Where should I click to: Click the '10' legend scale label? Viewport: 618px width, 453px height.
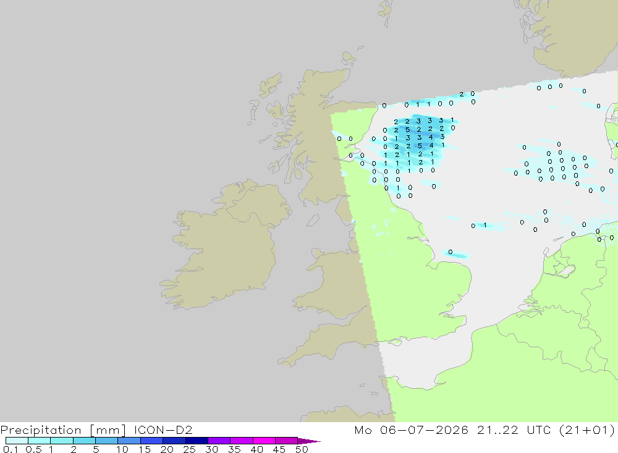pyautogui.click(x=122, y=449)
